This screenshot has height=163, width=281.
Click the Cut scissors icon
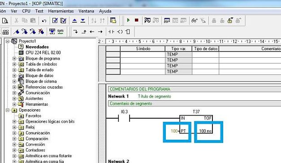click(16, 21)
